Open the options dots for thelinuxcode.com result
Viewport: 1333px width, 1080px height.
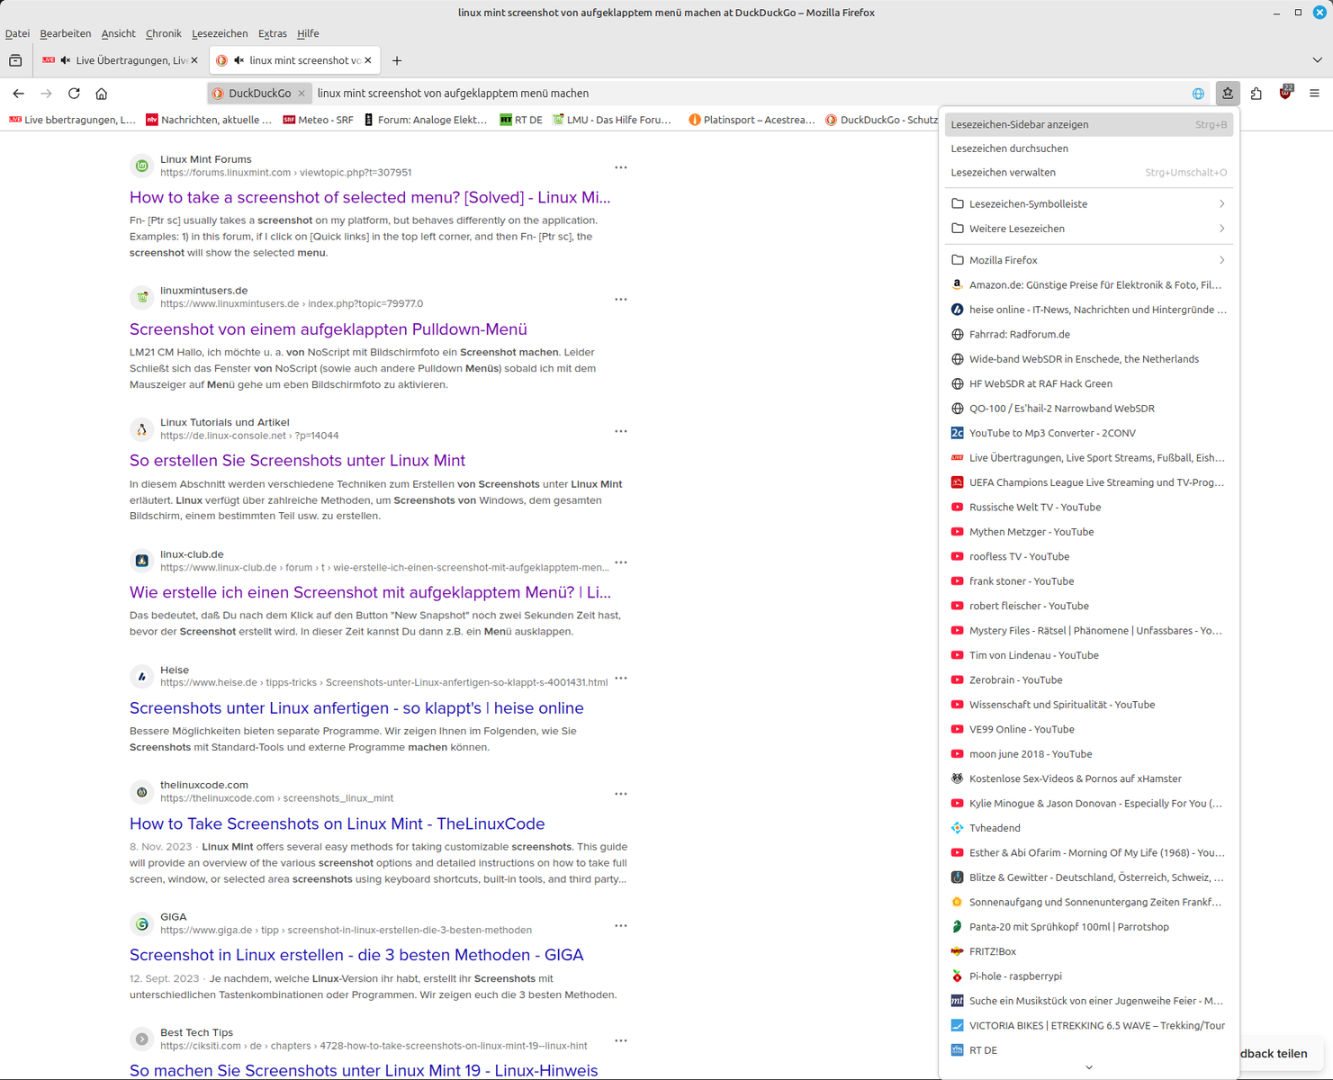pos(621,794)
